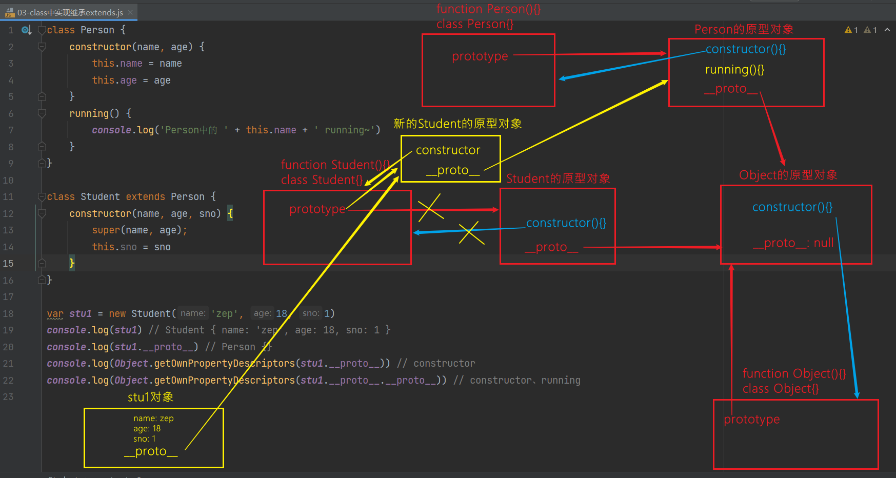Click the up chevron beside the warning counts
Viewport: 896px width, 478px height.
pyautogui.click(x=887, y=30)
